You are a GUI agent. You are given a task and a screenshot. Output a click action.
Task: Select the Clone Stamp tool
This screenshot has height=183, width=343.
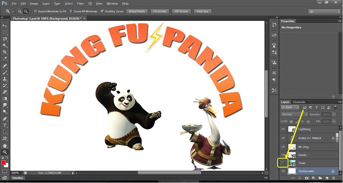click(x=5, y=79)
